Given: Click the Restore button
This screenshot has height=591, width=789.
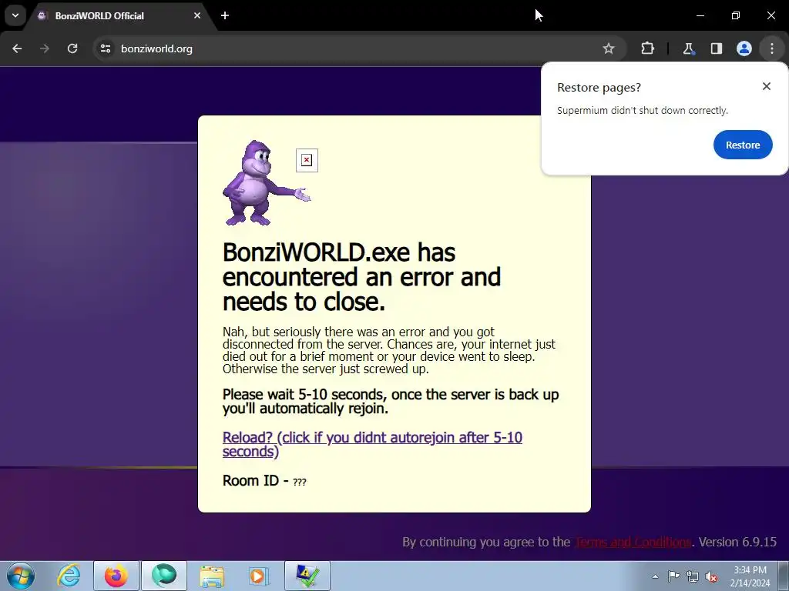Looking at the screenshot, I should [743, 145].
